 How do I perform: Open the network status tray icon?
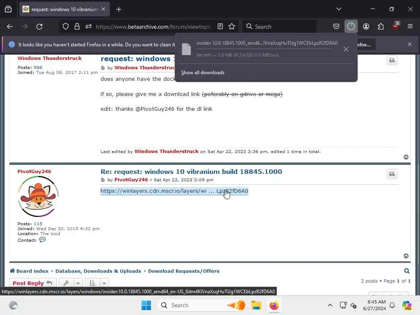pos(343,305)
